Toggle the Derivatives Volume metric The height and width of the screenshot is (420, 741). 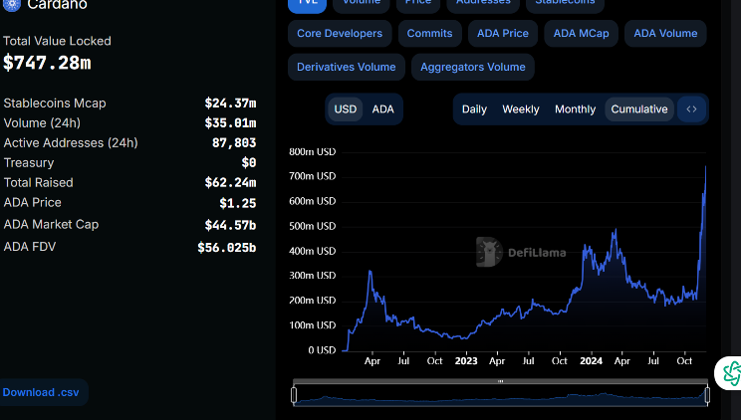click(346, 67)
